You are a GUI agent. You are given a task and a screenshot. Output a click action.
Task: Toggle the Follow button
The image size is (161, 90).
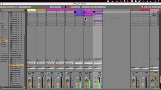(x=5, y=7)
